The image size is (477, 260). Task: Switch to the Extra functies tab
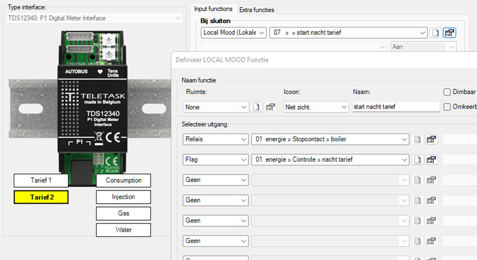(x=256, y=10)
